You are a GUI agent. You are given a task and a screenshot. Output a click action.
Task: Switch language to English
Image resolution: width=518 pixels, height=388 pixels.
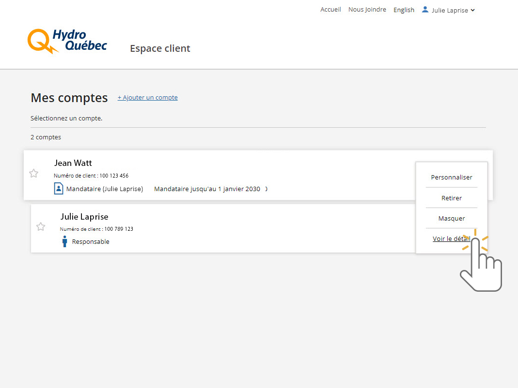404,10
